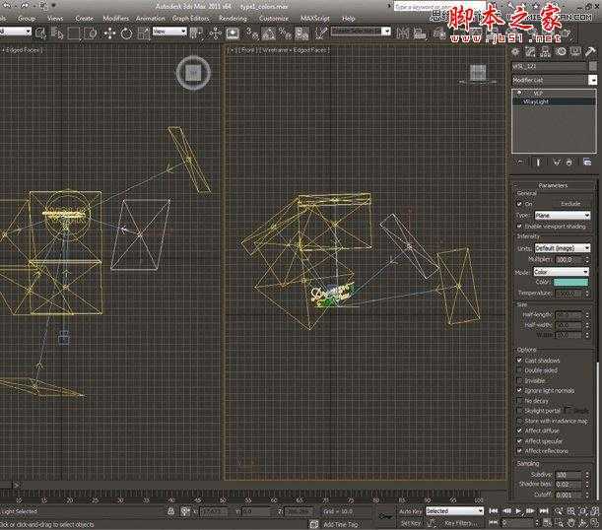Open the Modify command panel tab

coord(531,52)
